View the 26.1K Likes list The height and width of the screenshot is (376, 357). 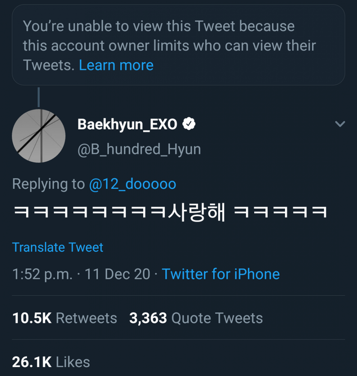tap(51, 362)
